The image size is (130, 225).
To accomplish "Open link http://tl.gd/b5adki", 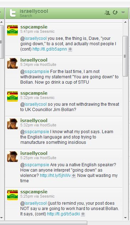I will pos(63,214).
